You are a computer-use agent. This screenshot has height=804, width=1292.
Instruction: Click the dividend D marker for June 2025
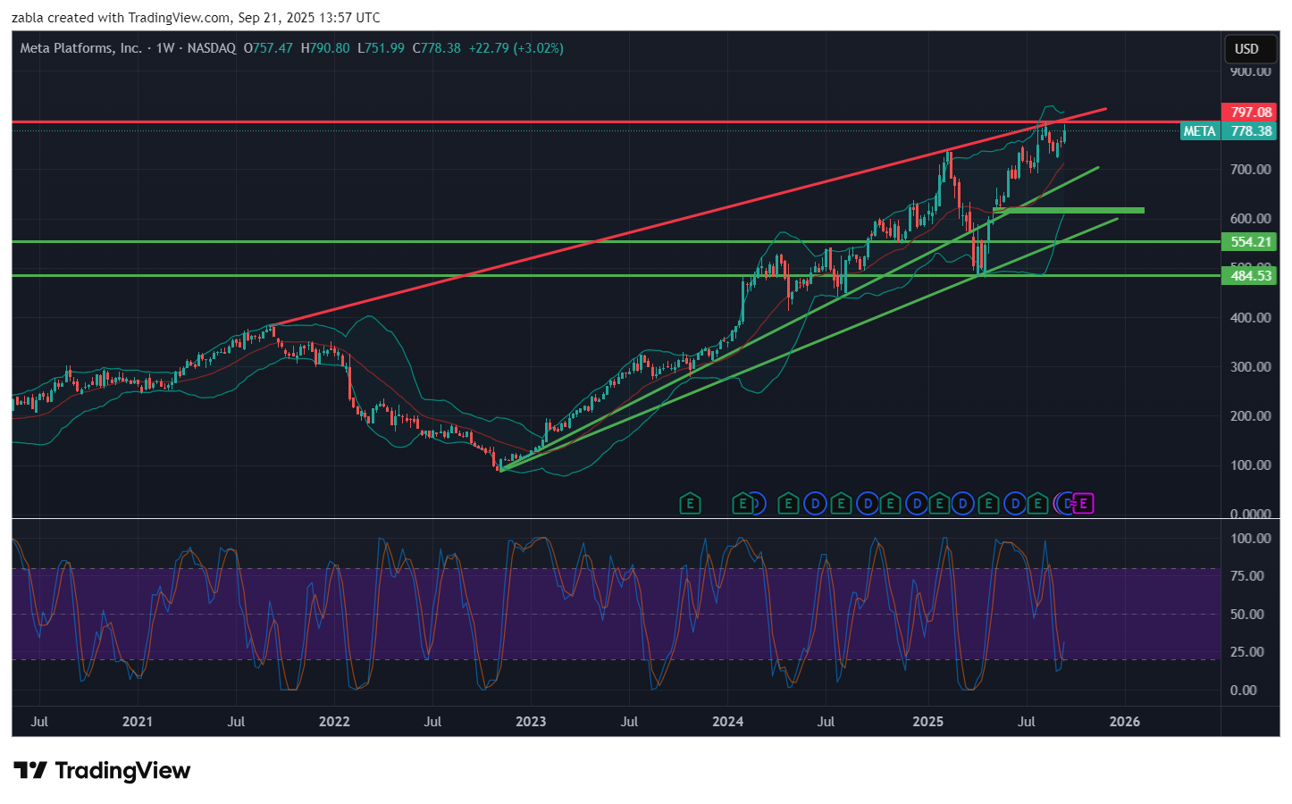1015,504
